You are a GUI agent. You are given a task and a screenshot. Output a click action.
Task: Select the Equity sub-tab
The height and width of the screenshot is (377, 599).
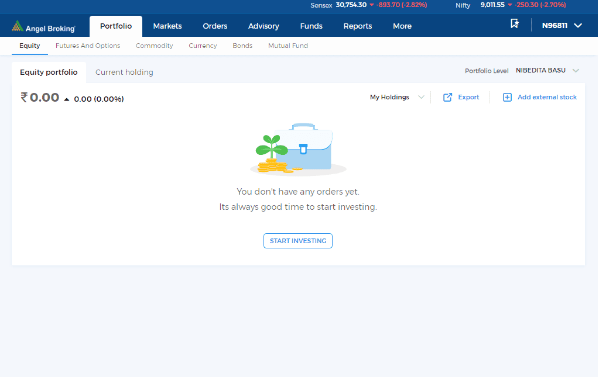[x=30, y=46]
